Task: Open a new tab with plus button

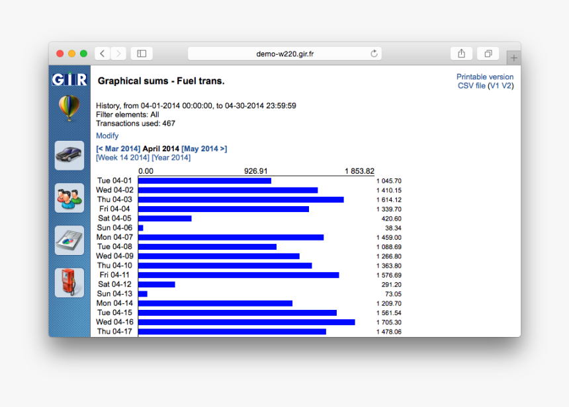Action: (513, 58)
